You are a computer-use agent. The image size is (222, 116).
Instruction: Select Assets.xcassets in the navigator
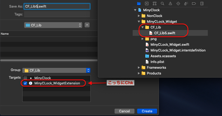163,56
